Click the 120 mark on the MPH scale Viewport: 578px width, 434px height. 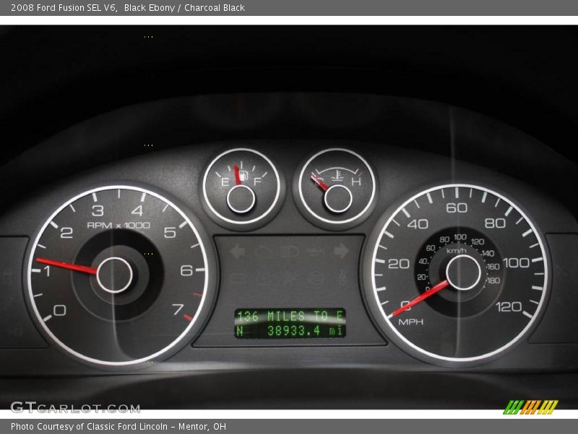509,306
